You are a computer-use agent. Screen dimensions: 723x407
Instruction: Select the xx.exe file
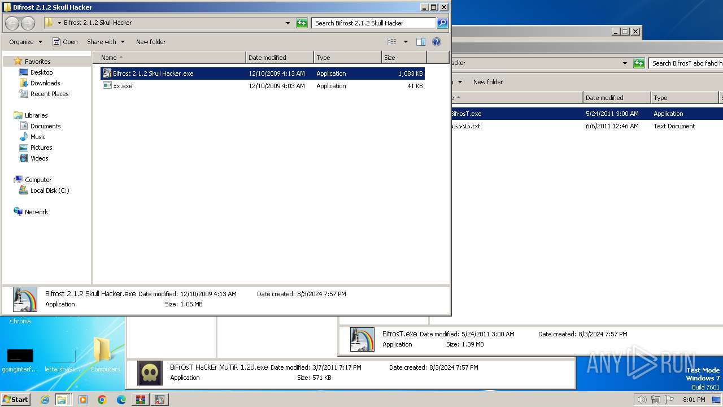[262, 86]
